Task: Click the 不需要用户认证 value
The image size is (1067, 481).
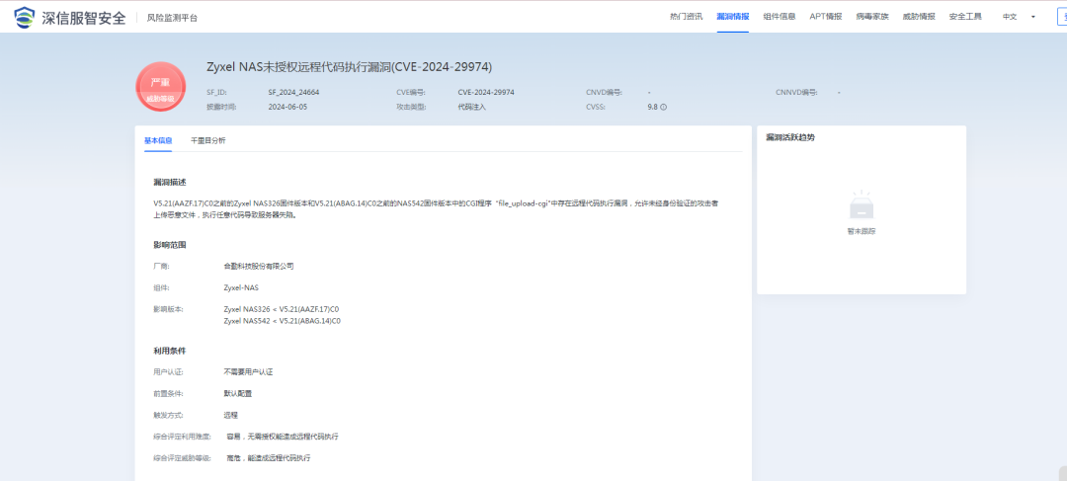Action: tap(248, 372)
